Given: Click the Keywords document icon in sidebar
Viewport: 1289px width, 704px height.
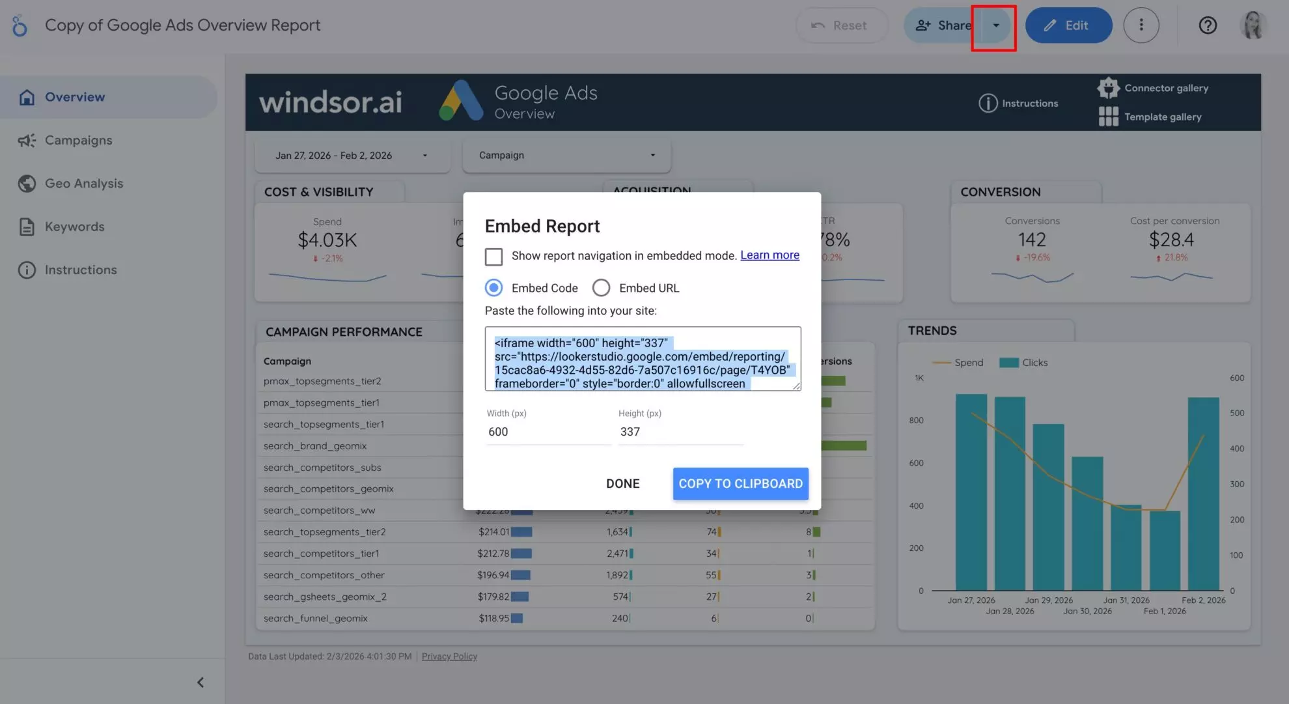Looking at the screenshot, I should (x=26, y=226).
